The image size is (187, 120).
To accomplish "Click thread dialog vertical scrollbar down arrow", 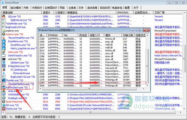I will click(x=147, y=85).
